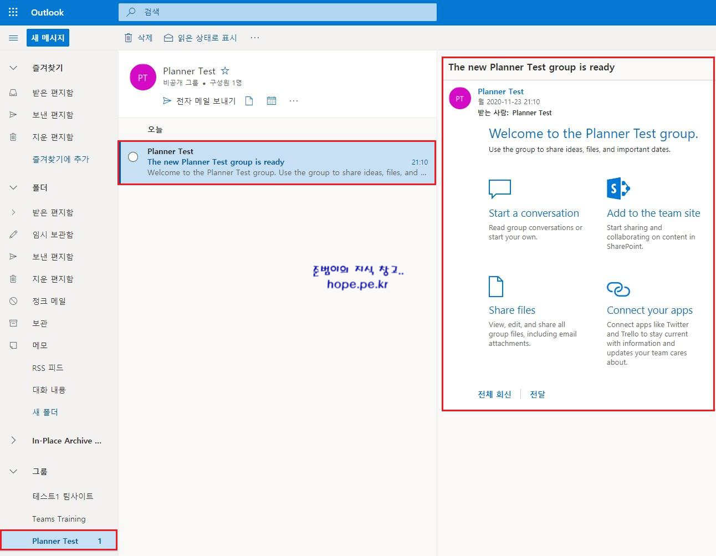
Task: Click the search magnifier icon
Action: [131, 12]
